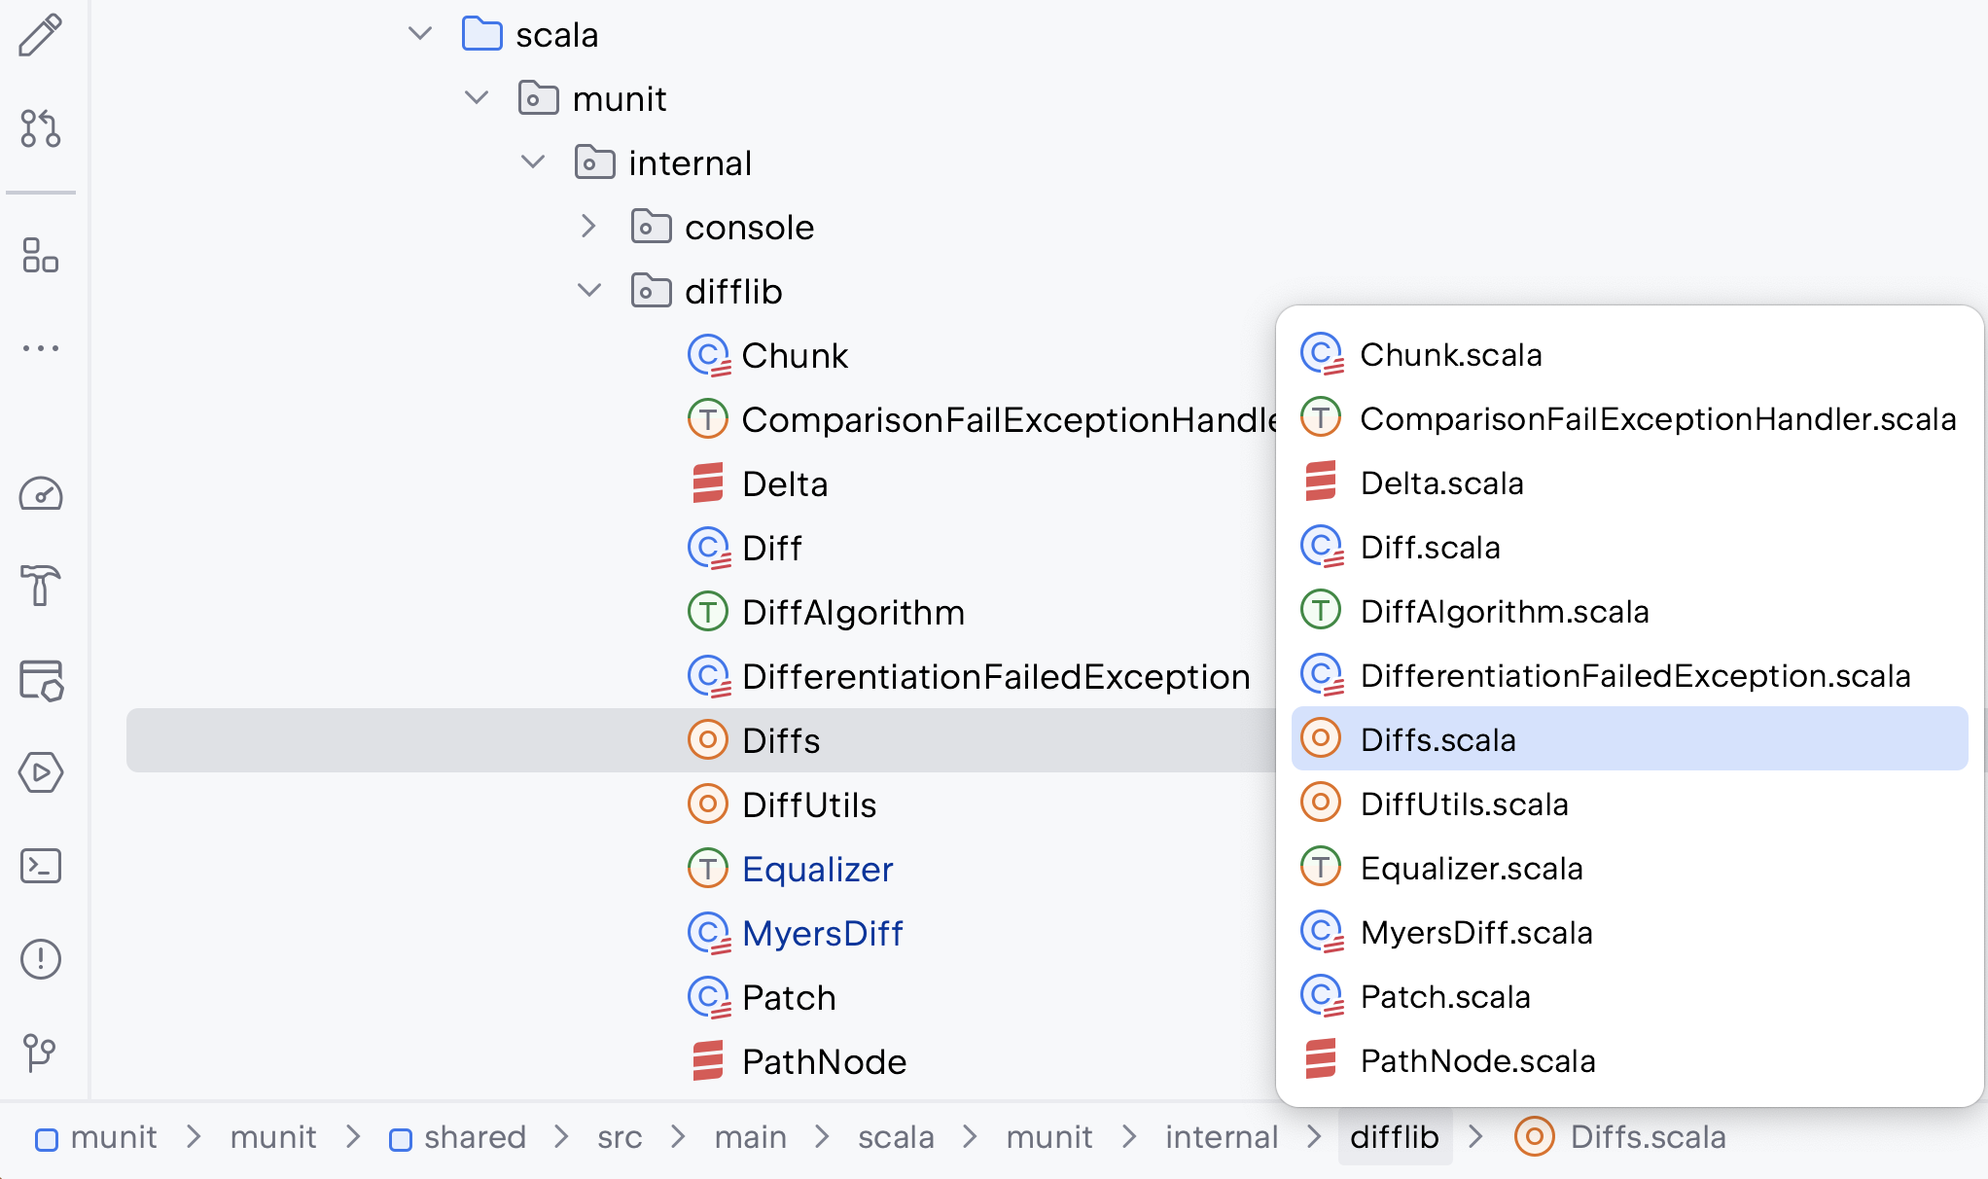Open the Problems tool window icon
Viewport: 1988px width, 1179px height.
(40, 959)
